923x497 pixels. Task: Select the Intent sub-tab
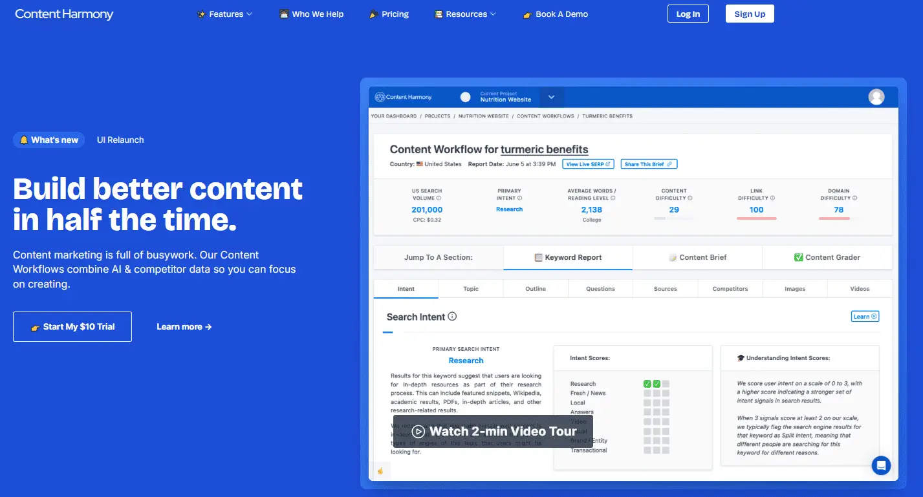[406, 289]
